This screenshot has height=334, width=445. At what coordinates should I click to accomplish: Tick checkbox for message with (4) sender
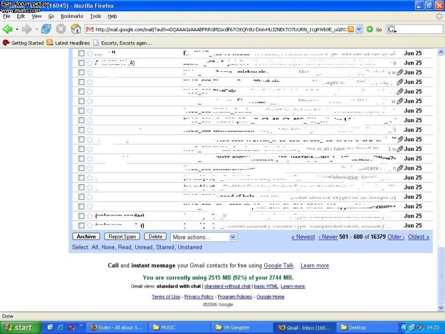(x=81, y=63)
